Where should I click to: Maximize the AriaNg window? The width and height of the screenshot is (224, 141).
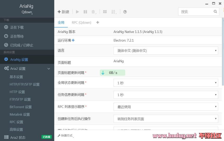tap(214, 3)
